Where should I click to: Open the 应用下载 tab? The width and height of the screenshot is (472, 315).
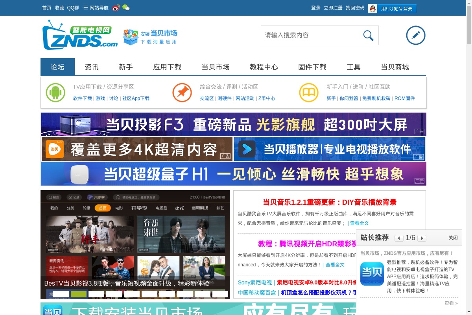click(x=167, y=67)
